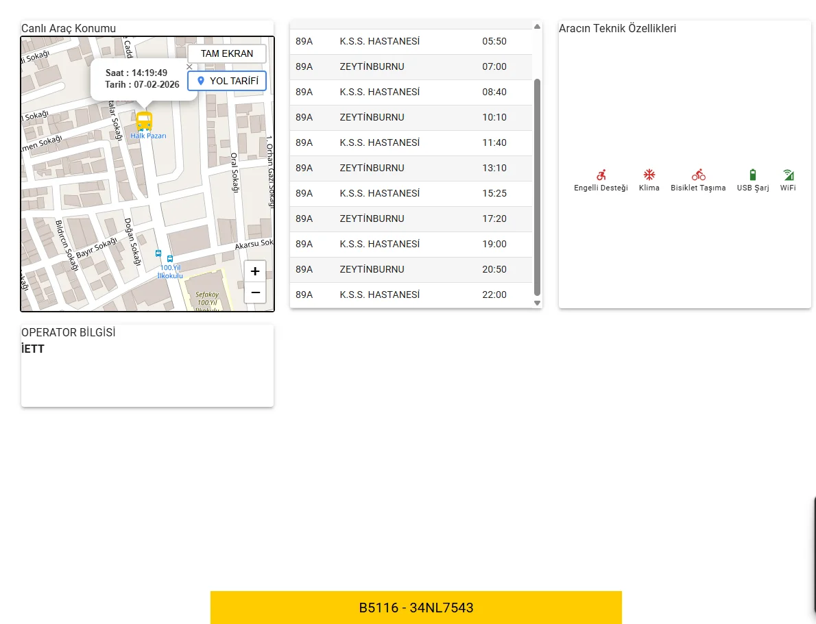Viewport: 816px width, 624px height.
Task: Click the YOL TARİFİ directions button
Action: (x=227, y=81)
